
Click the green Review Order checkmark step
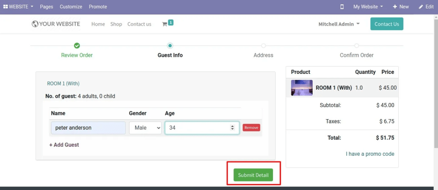(x=77, y=46)
